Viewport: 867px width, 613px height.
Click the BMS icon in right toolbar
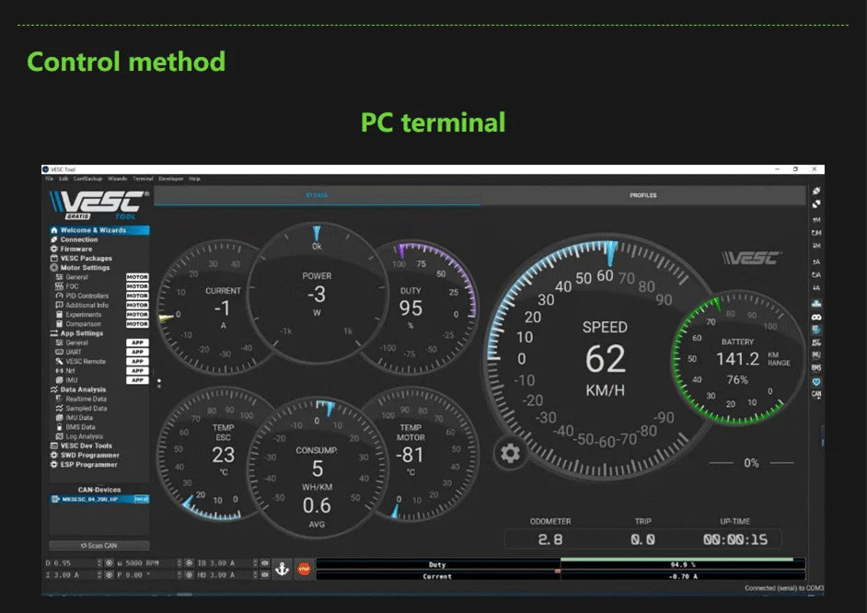[x=816, y=368]
